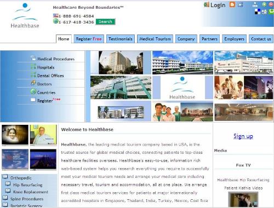Click the book icon beside Orthopedic
The image size is (274, 208).
(5, 177)
